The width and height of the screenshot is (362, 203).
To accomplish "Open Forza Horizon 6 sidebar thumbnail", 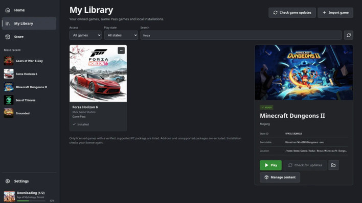I will (9, 74).
